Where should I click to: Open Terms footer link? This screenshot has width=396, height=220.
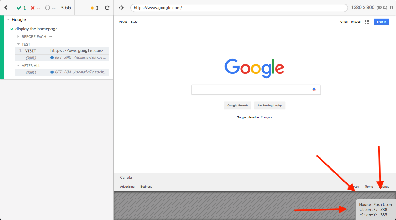(369, 187)
